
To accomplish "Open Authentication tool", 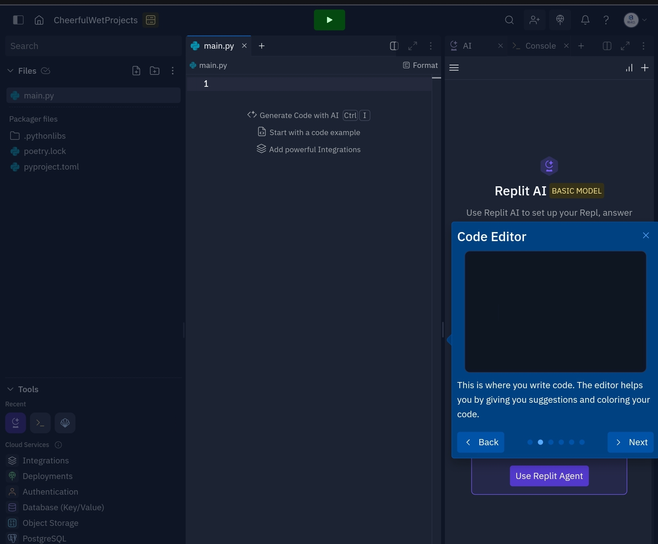I will pyautogui.click(x=43, y=492).
